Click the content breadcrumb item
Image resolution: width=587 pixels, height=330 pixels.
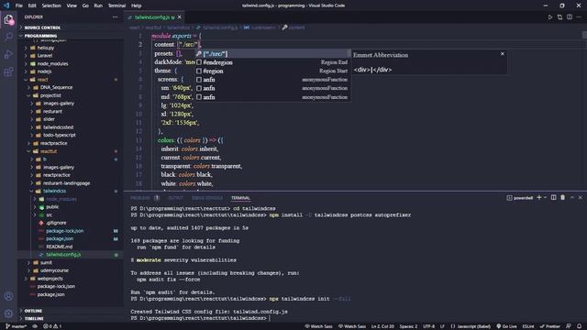(293, 27)
